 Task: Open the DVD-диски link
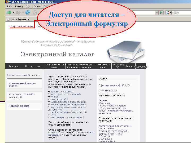(105, 139)
